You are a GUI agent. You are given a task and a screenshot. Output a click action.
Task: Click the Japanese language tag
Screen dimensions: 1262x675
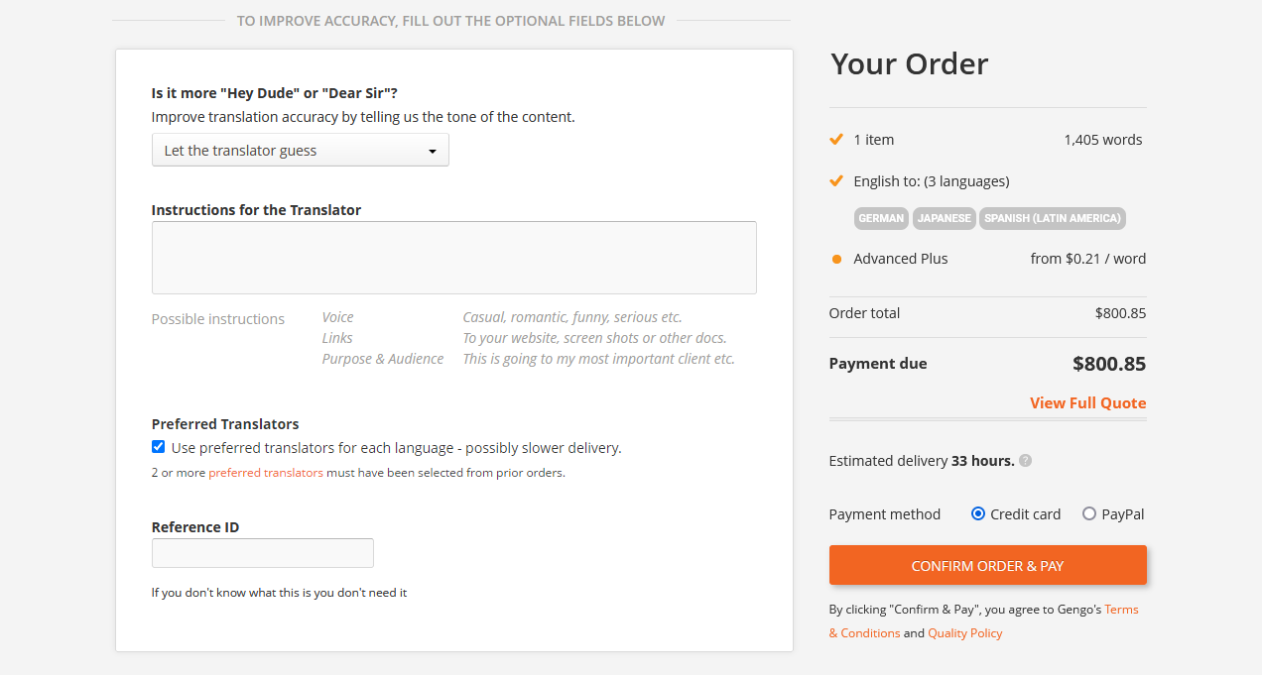(944, 218)
